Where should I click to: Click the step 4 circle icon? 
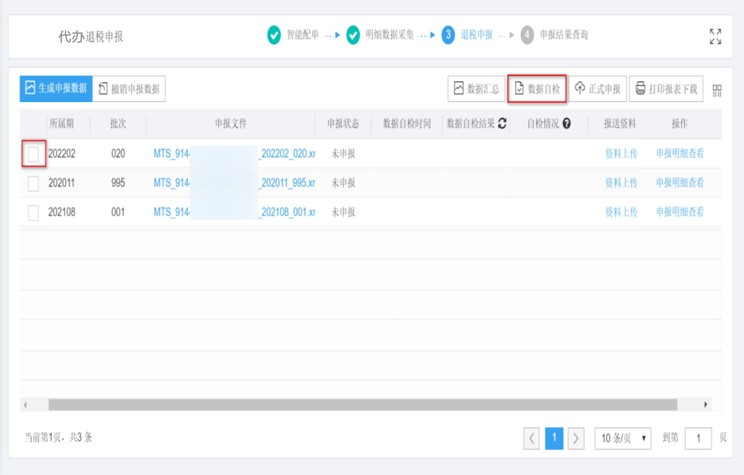pyautogui.click(x=527, y=34)
